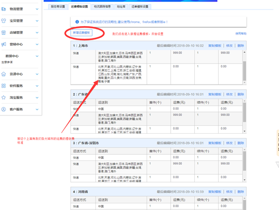Click the timestamp '2018-09-10 15:59'
279x210 pixels.
(190, 192)
